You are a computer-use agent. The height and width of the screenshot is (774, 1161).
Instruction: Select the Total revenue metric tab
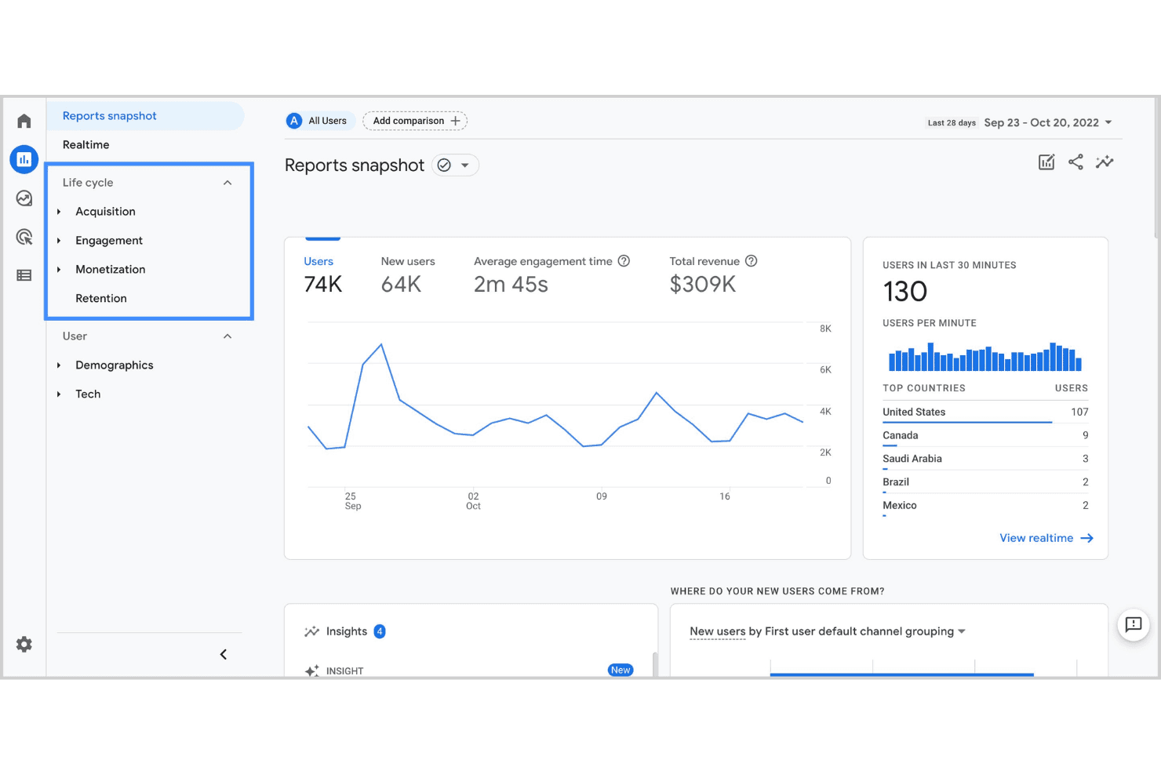point(713,274)
